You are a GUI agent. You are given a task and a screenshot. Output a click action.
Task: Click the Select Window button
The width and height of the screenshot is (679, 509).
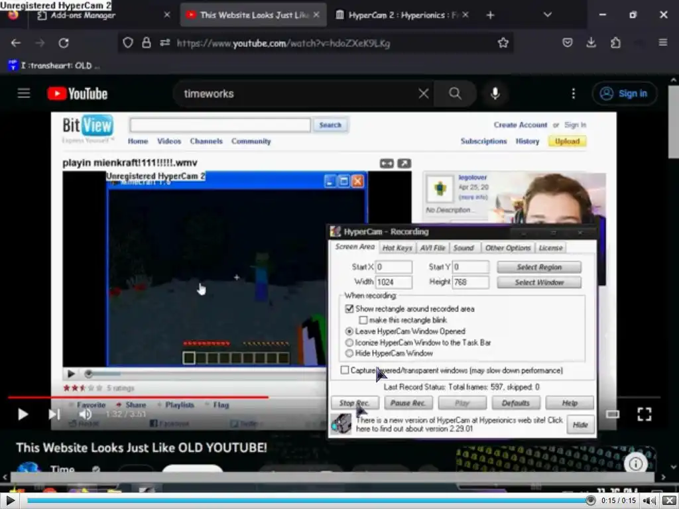point(539,282)
